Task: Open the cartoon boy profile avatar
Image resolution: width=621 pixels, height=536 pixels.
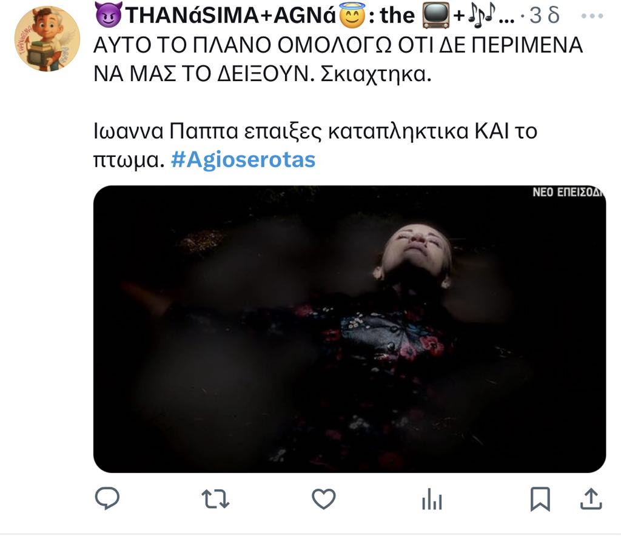Action: 47,39
